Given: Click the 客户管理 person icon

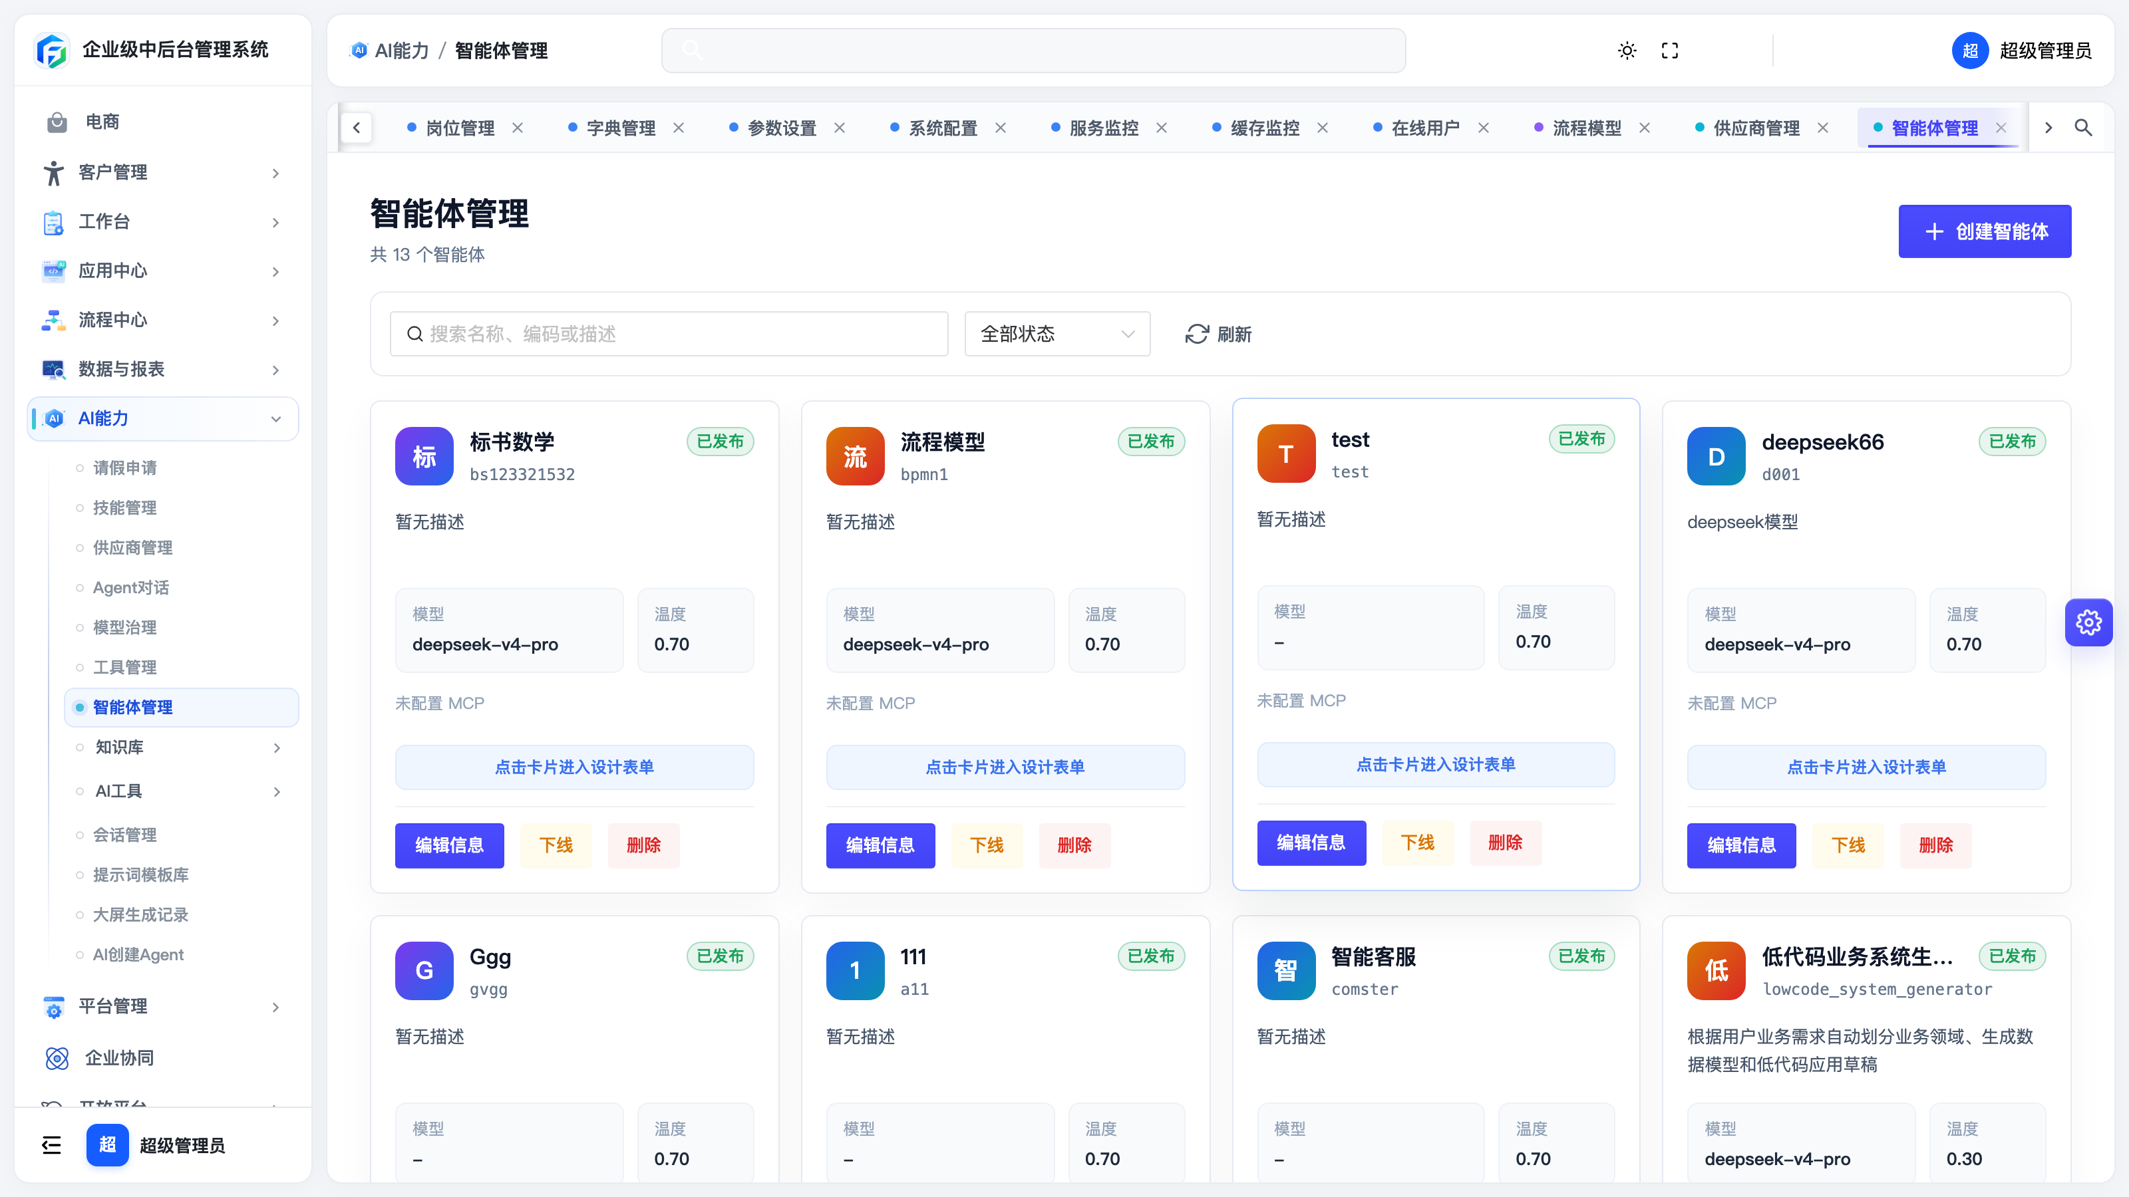Looking at the screenshot, I should 54,173.
